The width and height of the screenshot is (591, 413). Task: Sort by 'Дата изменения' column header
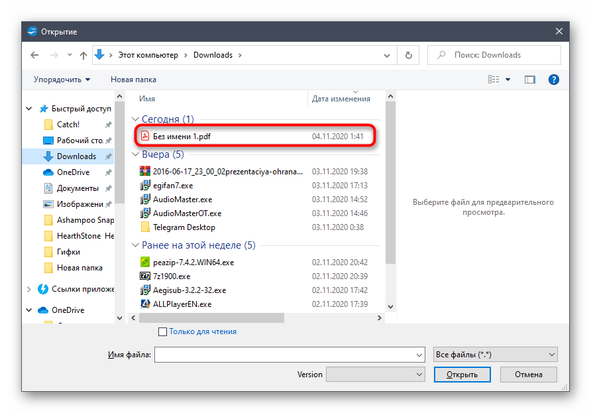point(341,99)
